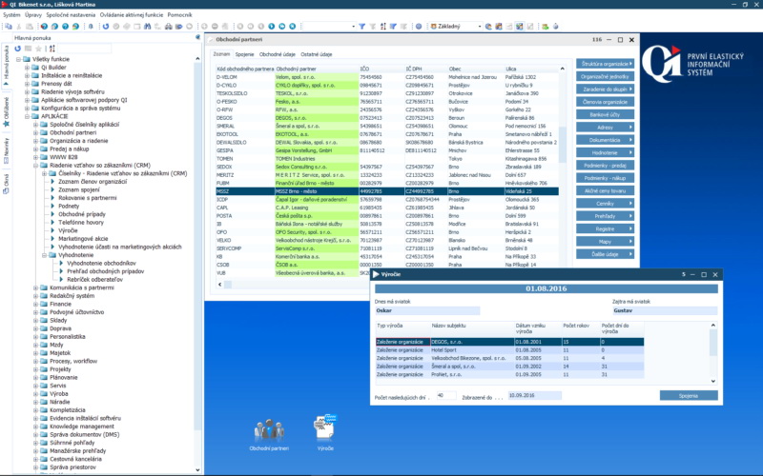
Task: Open the Pomocník menu
Action: click(179, 15)
